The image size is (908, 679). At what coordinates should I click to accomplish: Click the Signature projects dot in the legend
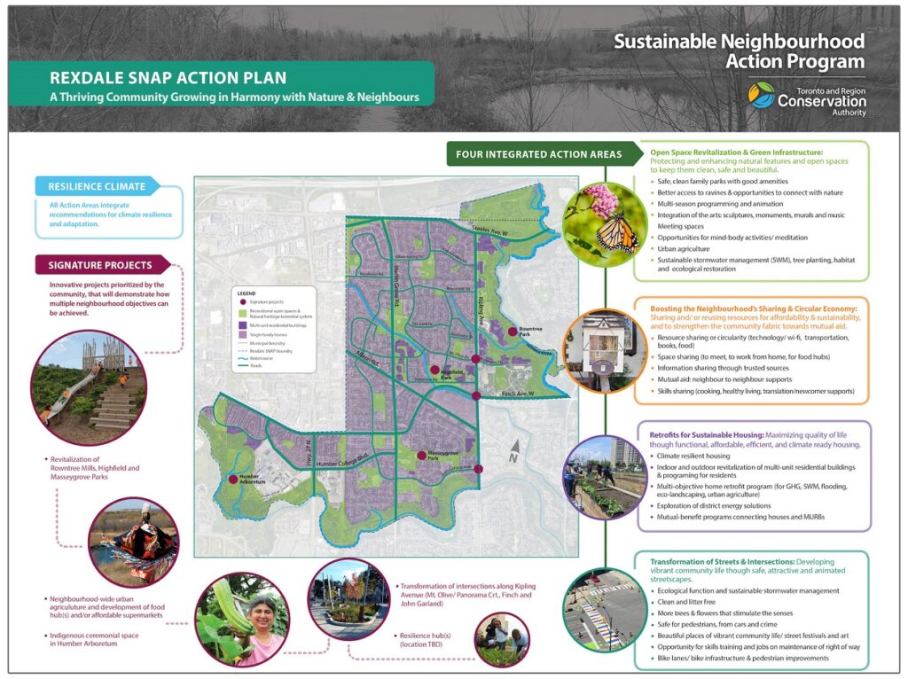243,301
